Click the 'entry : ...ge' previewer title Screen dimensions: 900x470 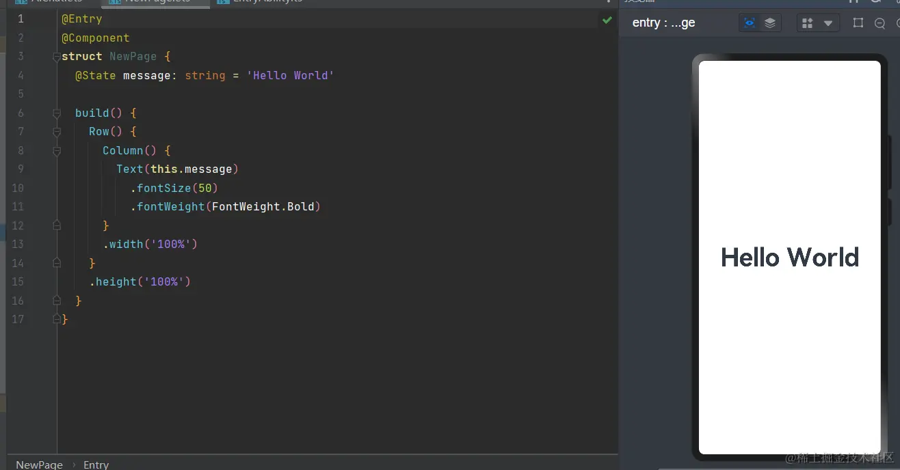[663, 23]
